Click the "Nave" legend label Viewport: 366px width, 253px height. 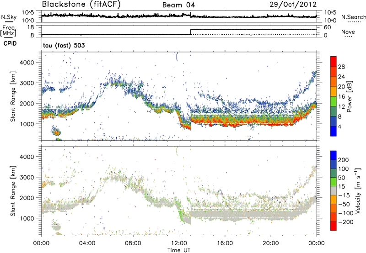coord(348,32)
